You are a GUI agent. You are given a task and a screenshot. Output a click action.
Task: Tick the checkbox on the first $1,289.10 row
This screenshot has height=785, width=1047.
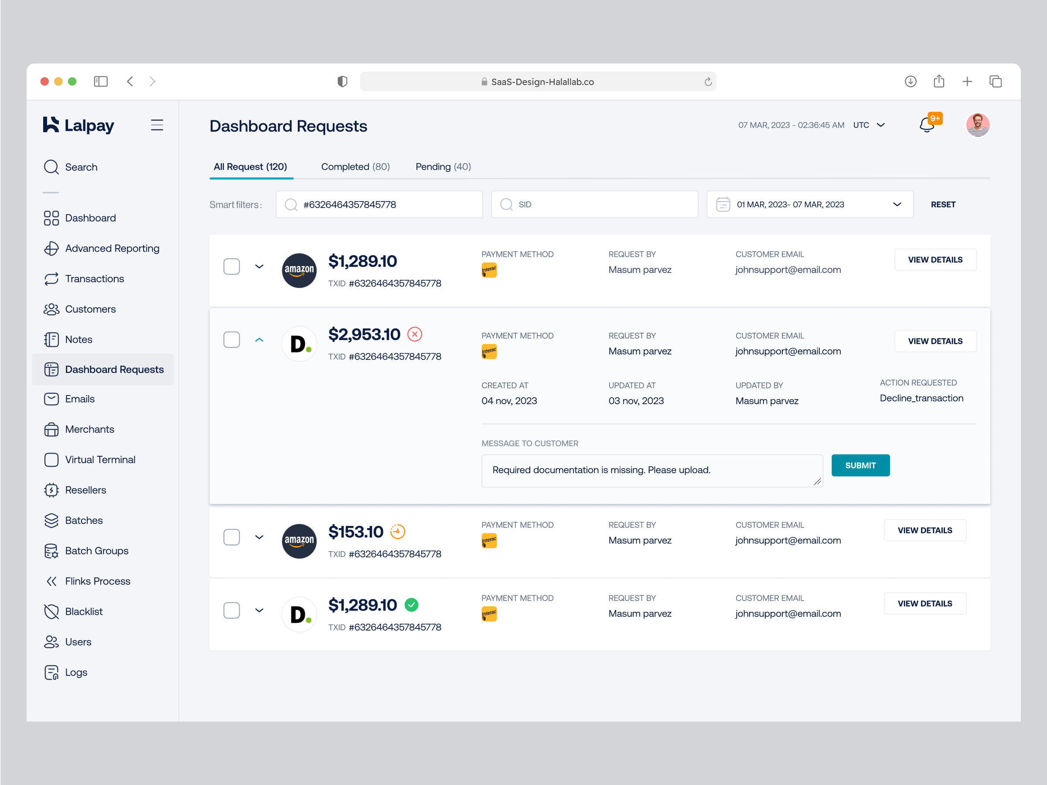[232, 266]
